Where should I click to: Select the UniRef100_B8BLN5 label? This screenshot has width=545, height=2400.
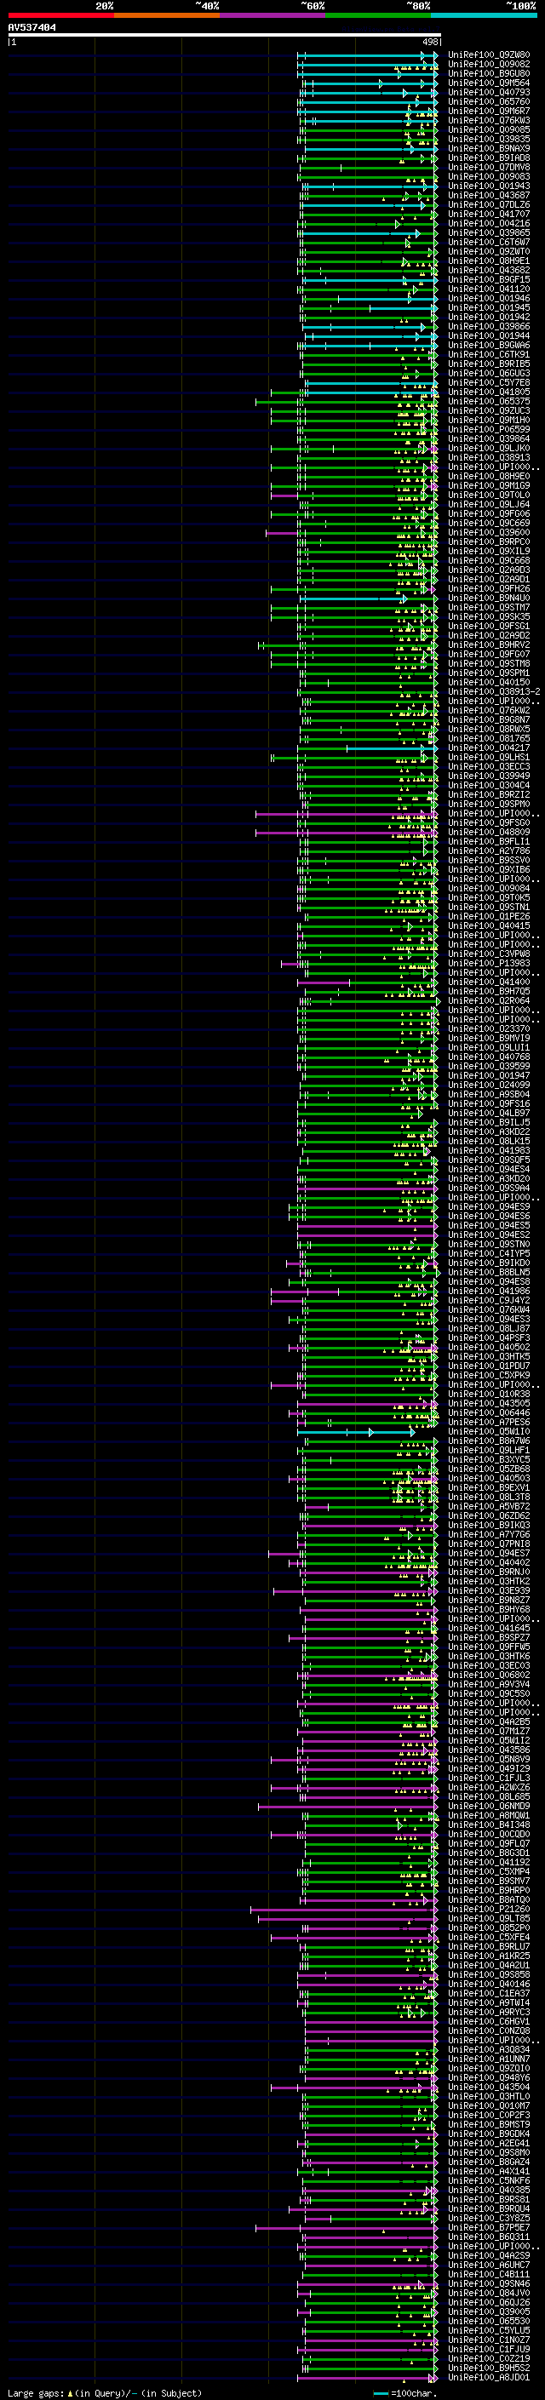(x=488, y=1272)
